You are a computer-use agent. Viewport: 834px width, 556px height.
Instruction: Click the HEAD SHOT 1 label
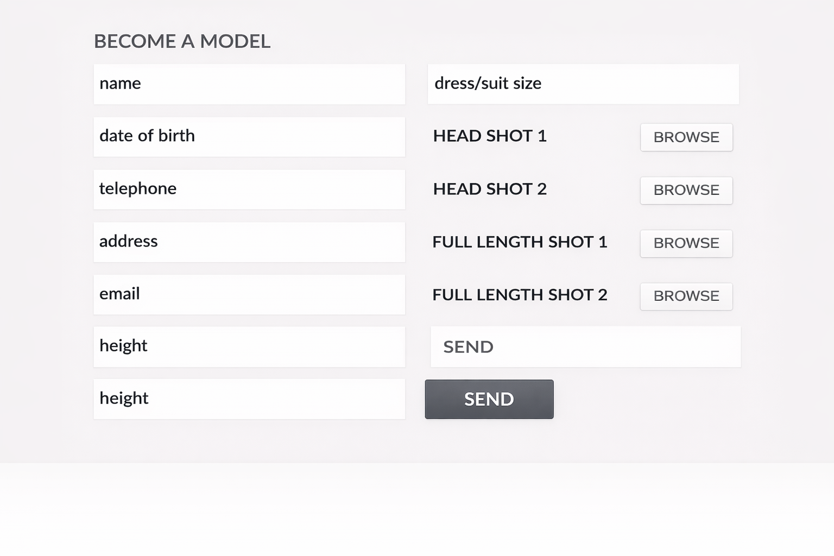pos(490,136)
